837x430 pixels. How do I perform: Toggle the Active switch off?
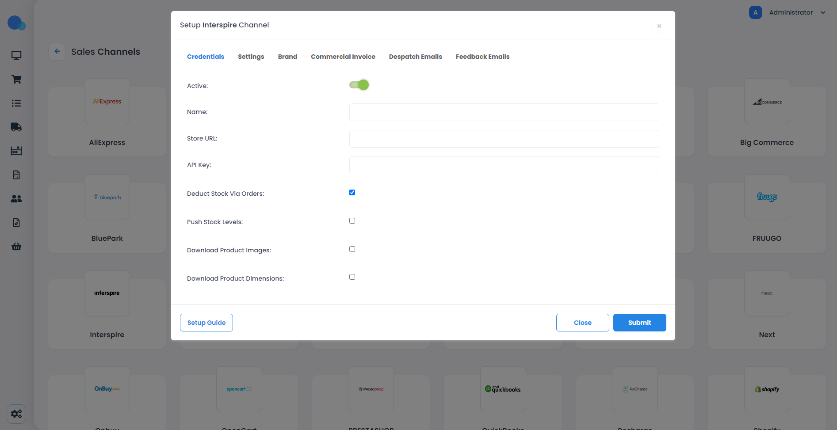(359, 85)
